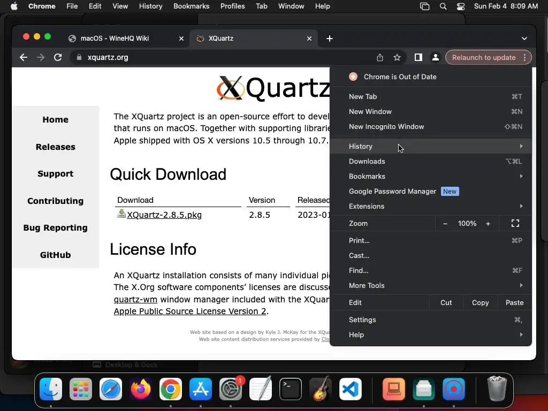Open Google Password Manager
548x411 pixels.
click(x=431, y=191)
